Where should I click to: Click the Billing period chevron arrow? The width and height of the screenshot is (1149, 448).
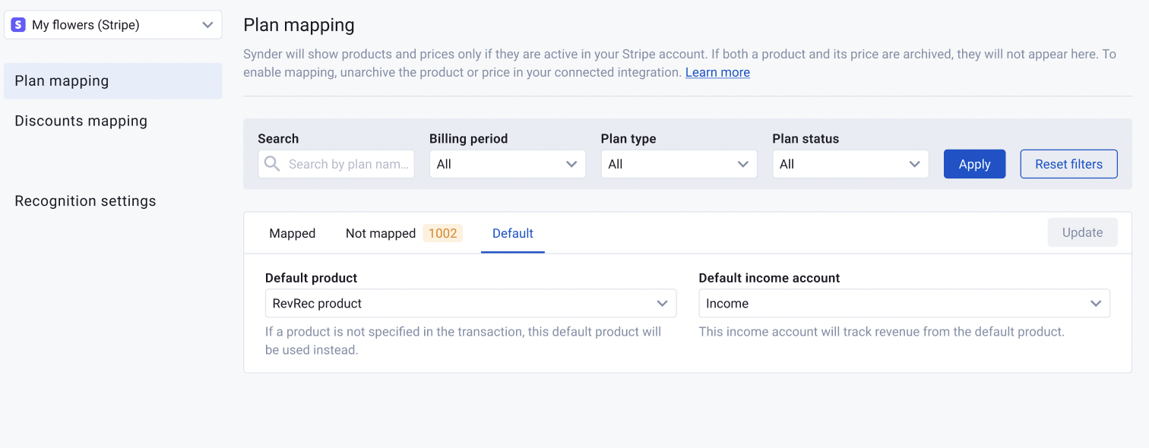click(571, 164)
